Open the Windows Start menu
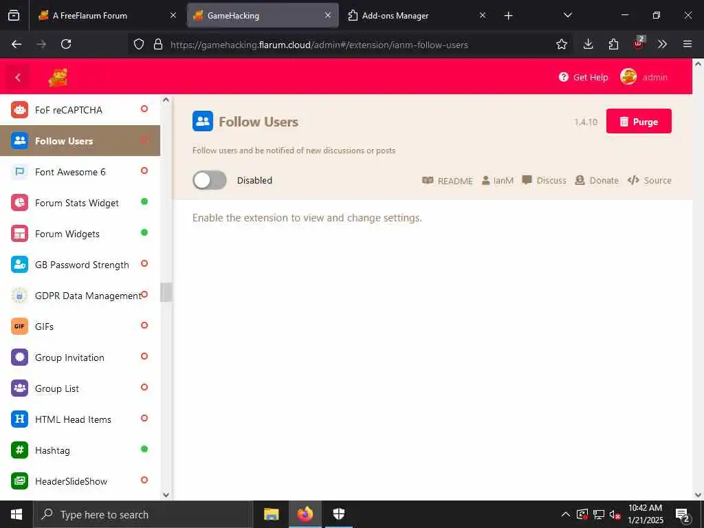 tap(16, 514)
